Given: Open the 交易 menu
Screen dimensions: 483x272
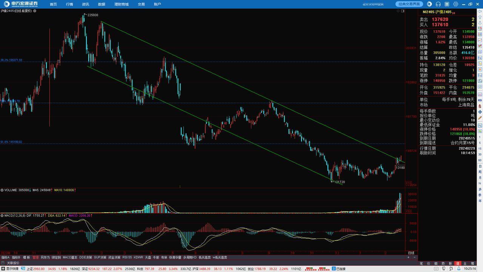Looking at the screenshot, I should pos(141,4).
